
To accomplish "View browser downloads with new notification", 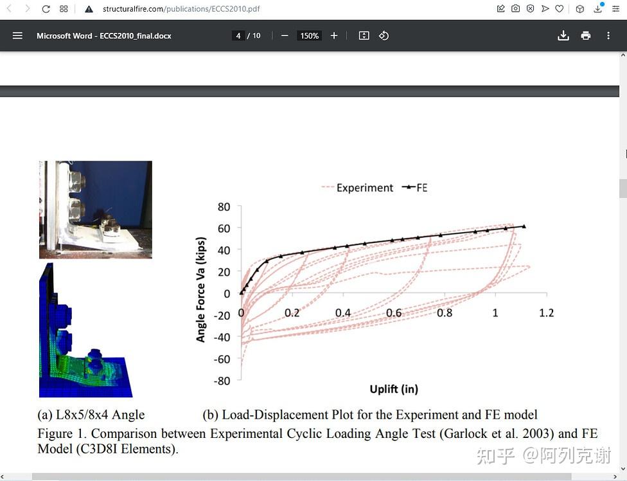I will pos(598,8).
